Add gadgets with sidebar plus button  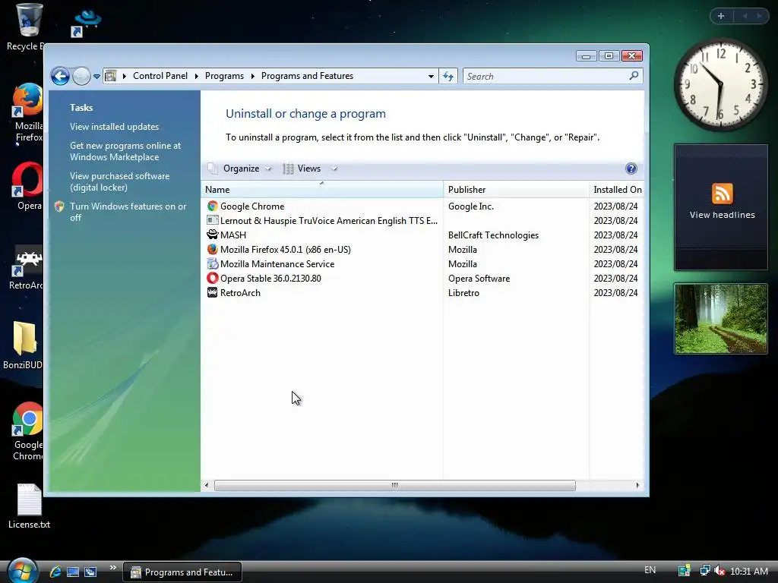click(721, 16)
